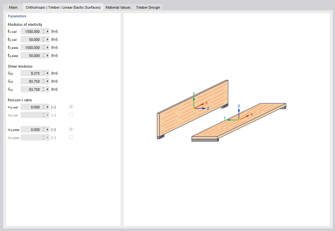Click the arrow icon next to Gyz value
The height and width of the screenshot is (231, 335).
click(47, 73)
